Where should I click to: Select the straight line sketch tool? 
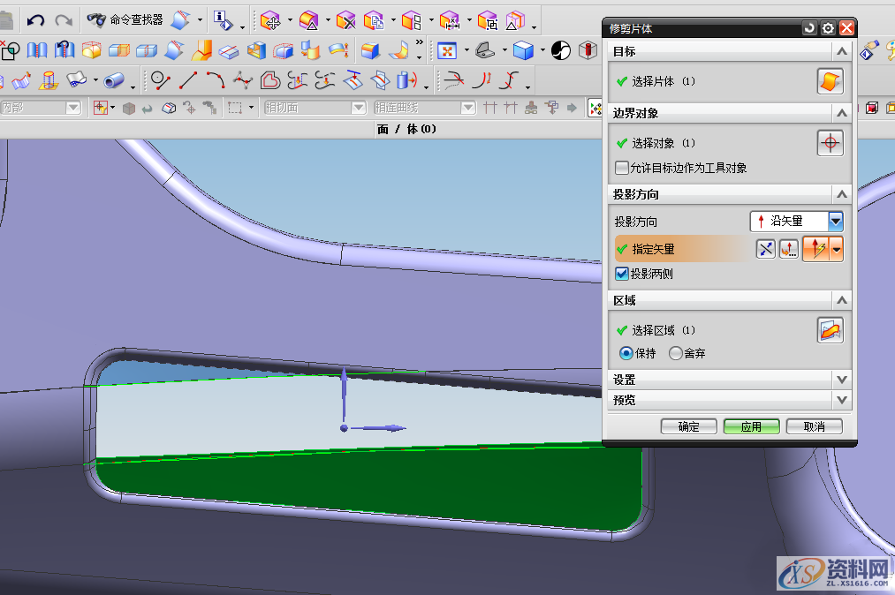point(187,81)
